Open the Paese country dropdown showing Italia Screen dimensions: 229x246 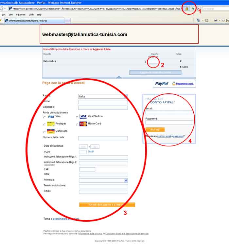pyautogui.click(x=103, y=97)
